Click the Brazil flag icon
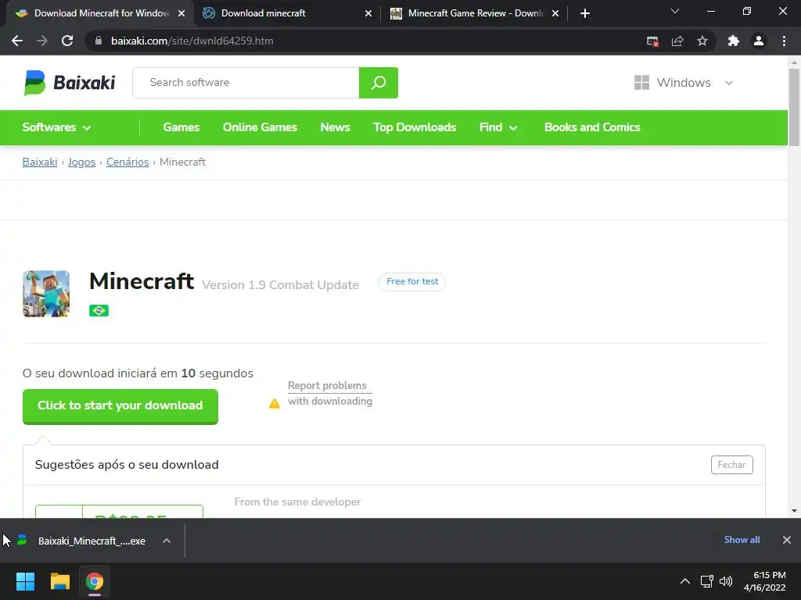The image size is (801, 600). (x=99, y=310)
